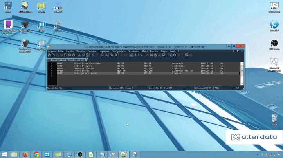
Task: Open the Configurações menu
Action: (x=119, y=51)
